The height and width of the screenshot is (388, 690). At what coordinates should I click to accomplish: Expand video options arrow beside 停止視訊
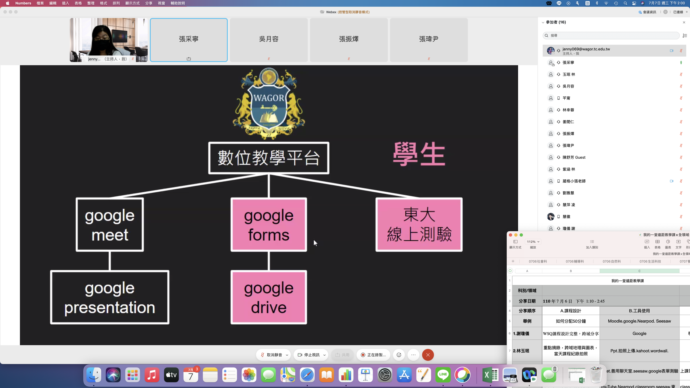(325, 355)
